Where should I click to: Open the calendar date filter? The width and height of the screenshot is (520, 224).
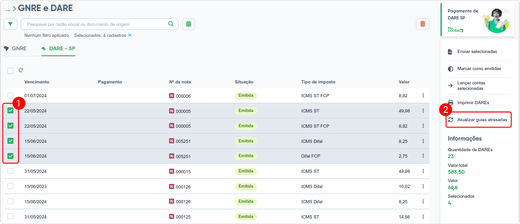(x=189, y=24)
